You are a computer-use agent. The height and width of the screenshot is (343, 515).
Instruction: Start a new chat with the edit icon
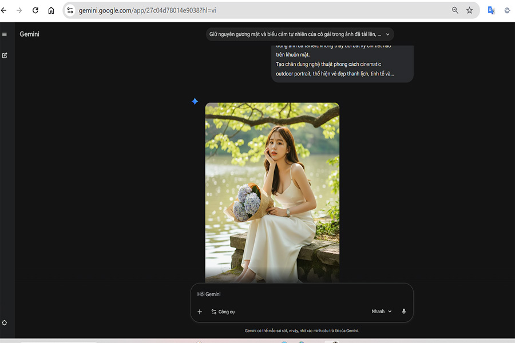click(x=5, y=55)
